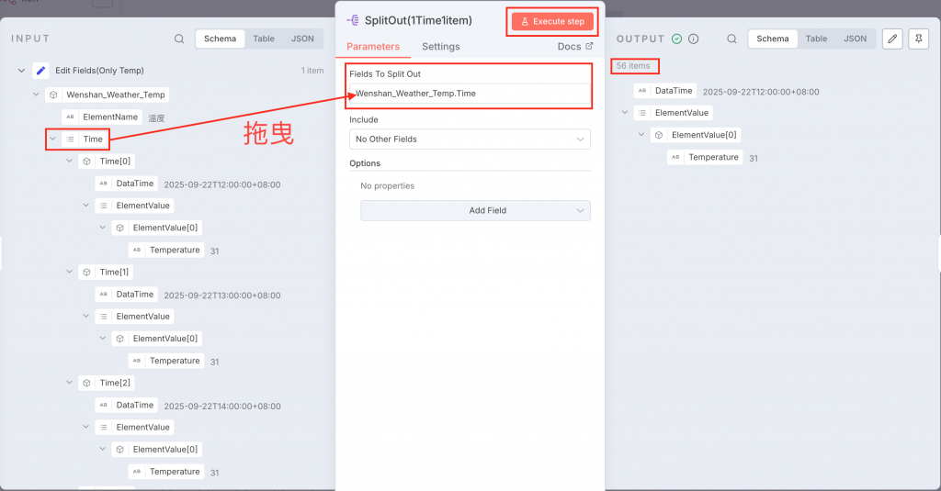
Task: Select the input Time field pill
Action: coord(85,139)
